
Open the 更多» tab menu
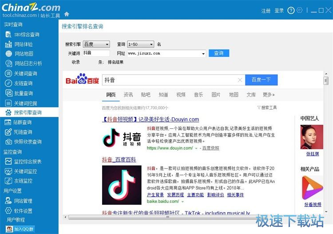pos(269,95)
